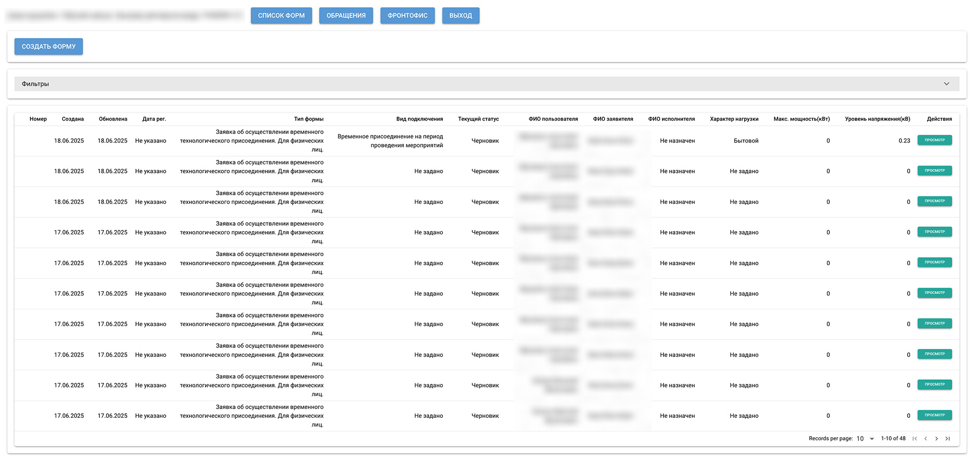Viewport: 974px width, 463px height.
Task: Go to the previous page of records
Action: tap(926, 439)
